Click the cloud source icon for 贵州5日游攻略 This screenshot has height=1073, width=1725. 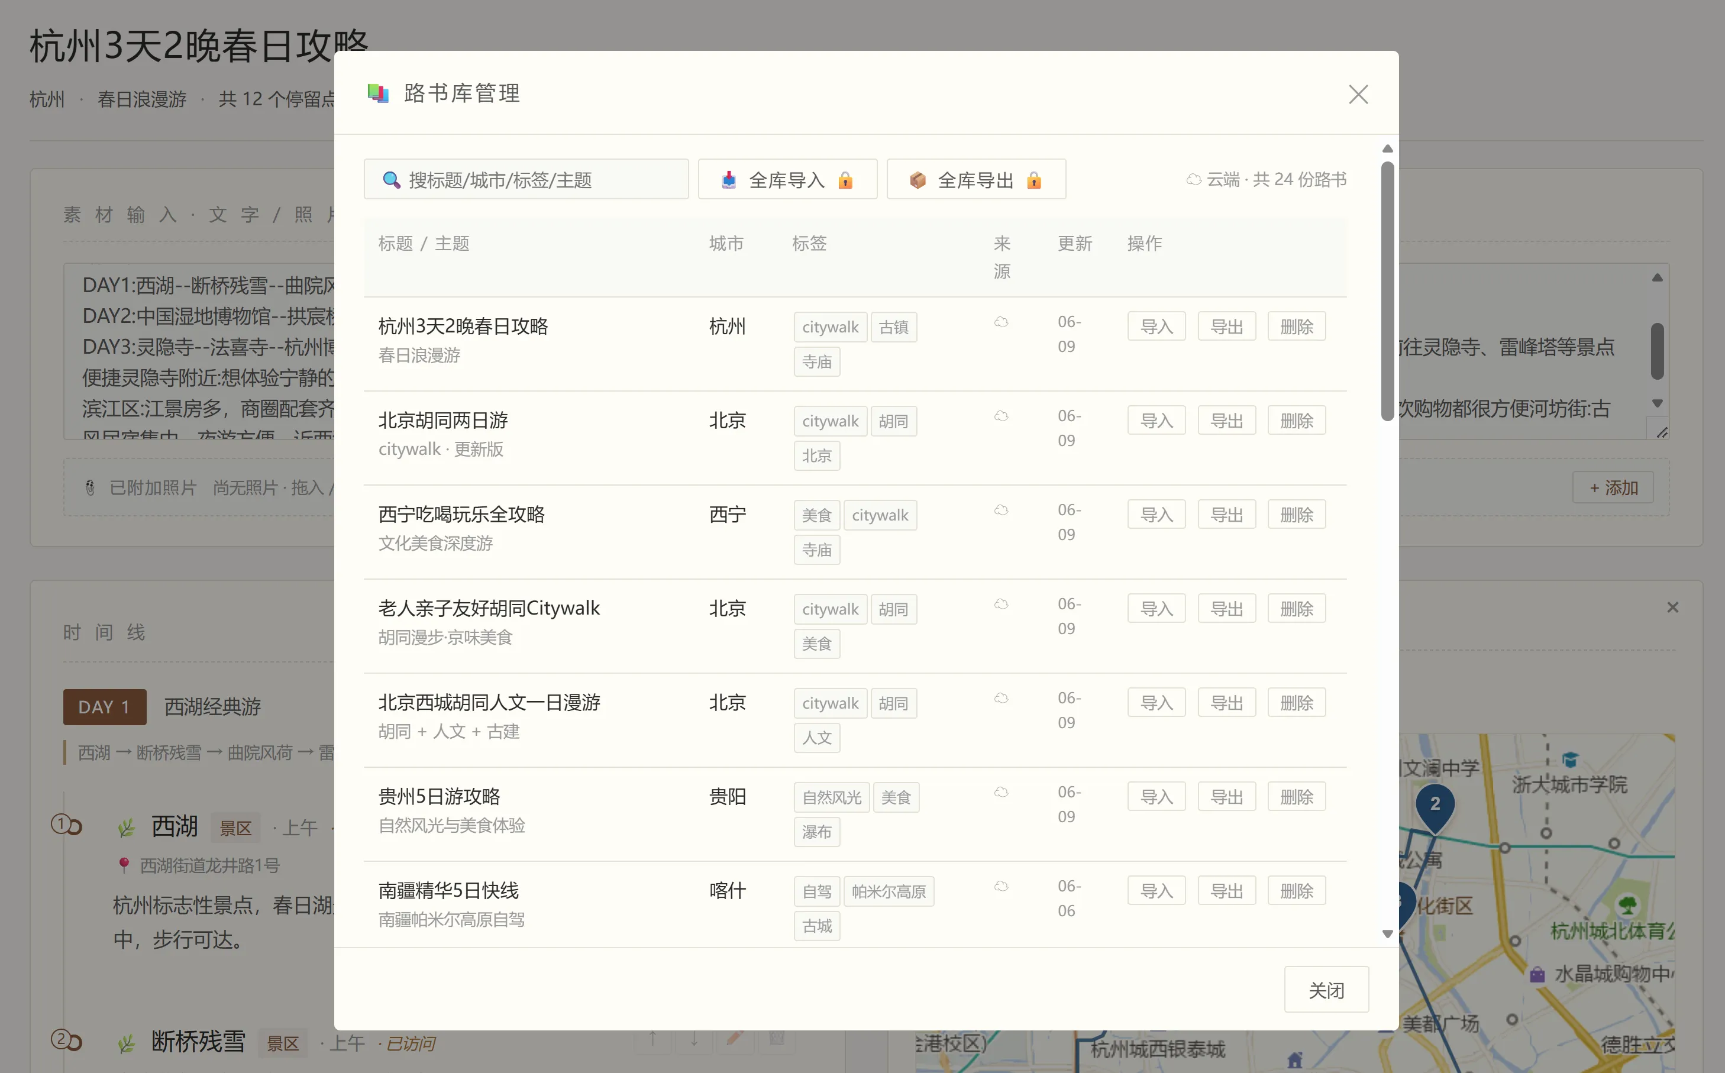click(x=1000, y=792)
